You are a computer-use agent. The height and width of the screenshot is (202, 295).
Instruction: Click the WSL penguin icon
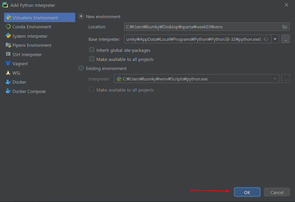(8, 73)
